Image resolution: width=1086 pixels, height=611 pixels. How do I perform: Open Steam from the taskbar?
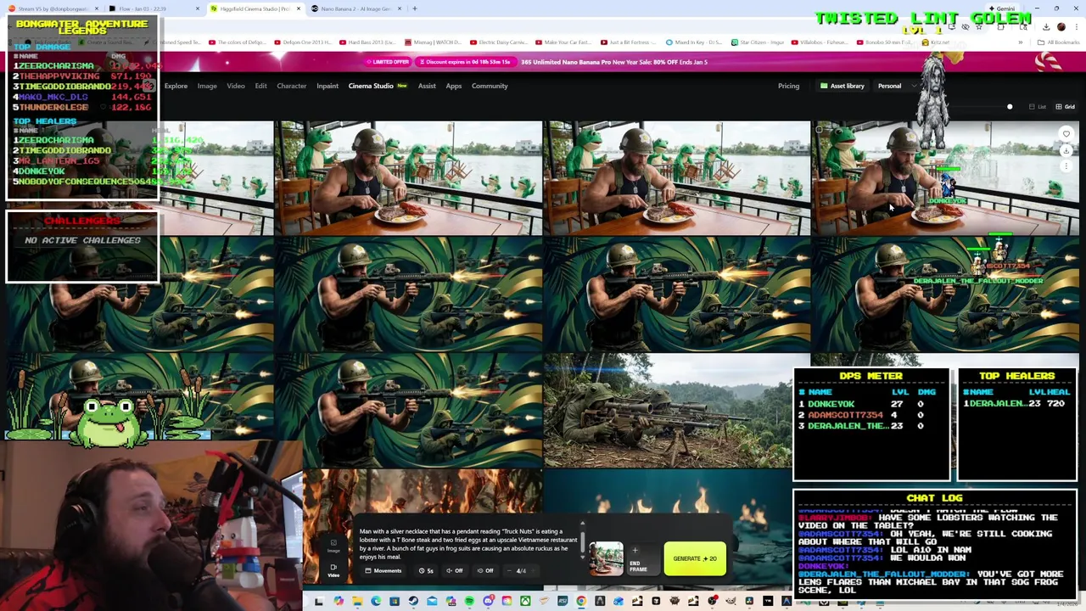pyautogui.click(x=413, y=602)
